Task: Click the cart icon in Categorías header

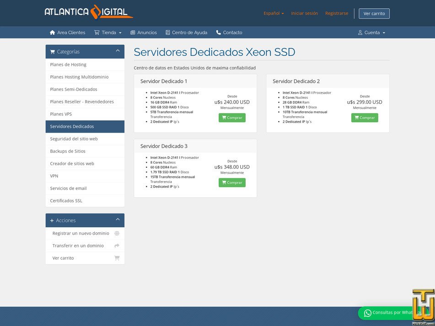Action: tap(53, 52)
